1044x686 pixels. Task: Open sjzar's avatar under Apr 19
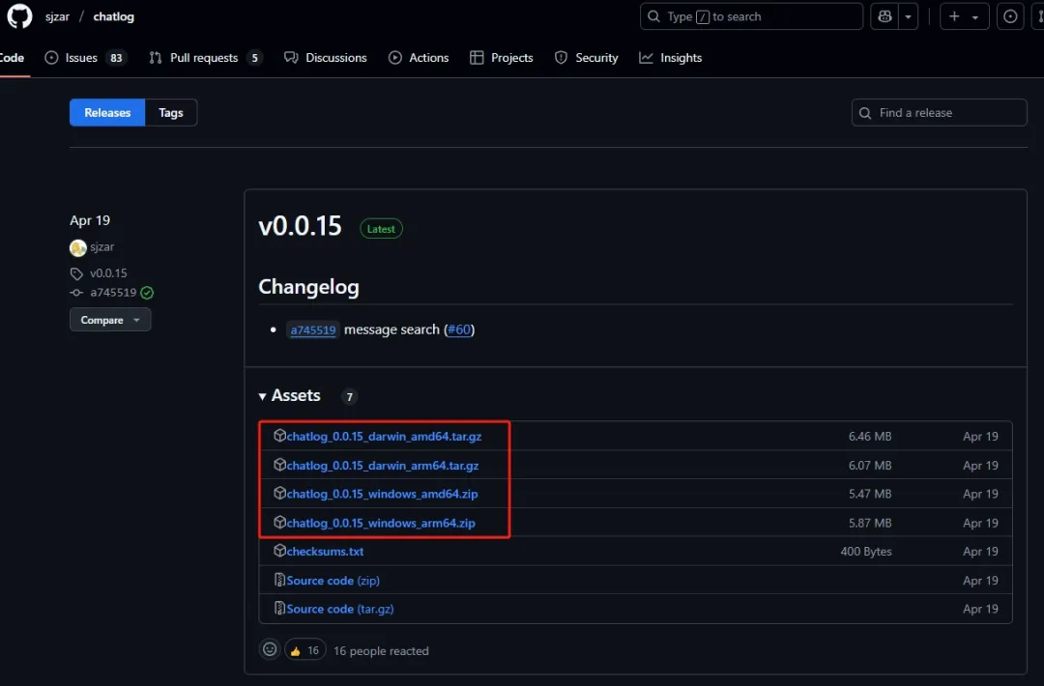click(x=78, y=247)
